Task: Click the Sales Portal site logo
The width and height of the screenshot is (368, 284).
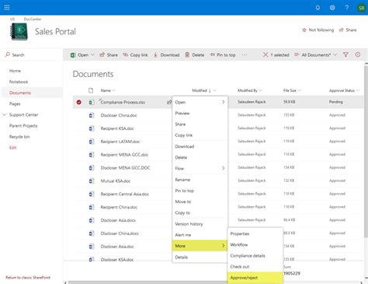Action: 19,32
